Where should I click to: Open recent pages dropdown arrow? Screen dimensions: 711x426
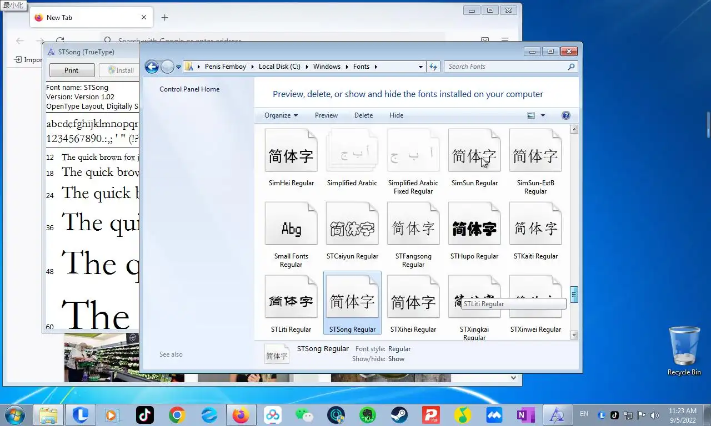coord(178,67)
